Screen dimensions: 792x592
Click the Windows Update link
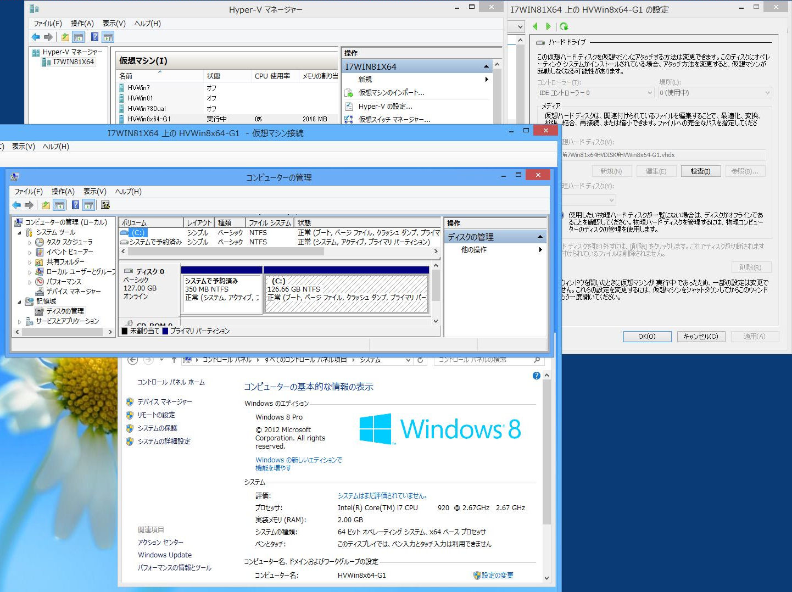tap(165, 555)
